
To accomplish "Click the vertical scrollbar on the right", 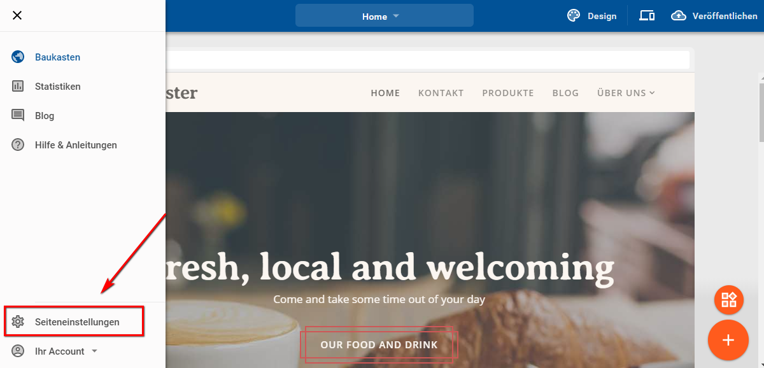I will click(x=761, y=112).
